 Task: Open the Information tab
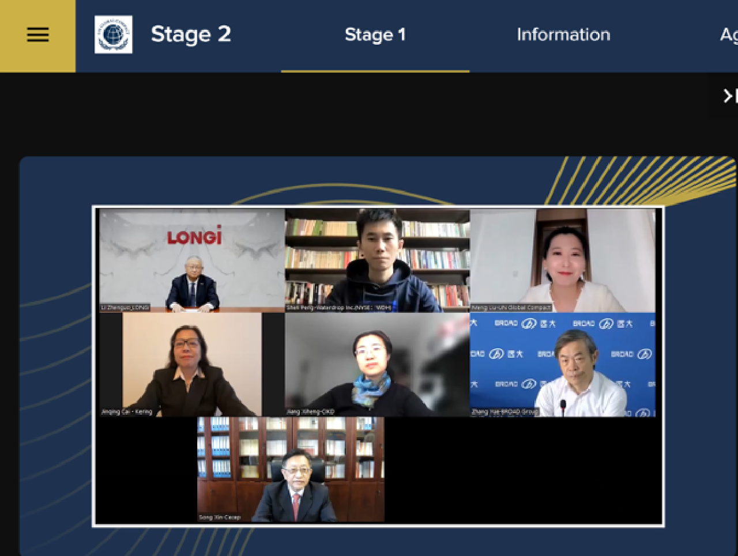(x=563, y=35)
